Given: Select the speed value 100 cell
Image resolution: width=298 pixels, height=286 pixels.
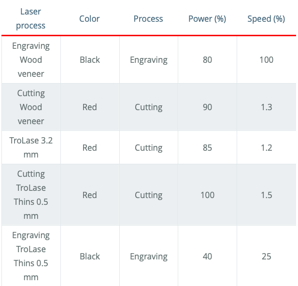Looking at the screenshot, I should coord(266,60).
